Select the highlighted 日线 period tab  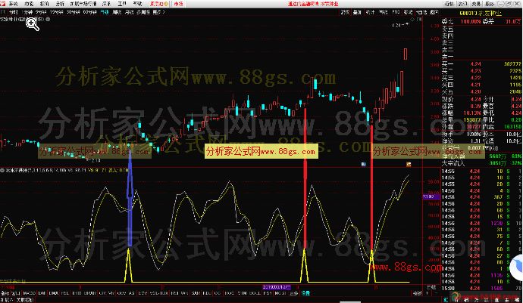click(x=105, y=12)
